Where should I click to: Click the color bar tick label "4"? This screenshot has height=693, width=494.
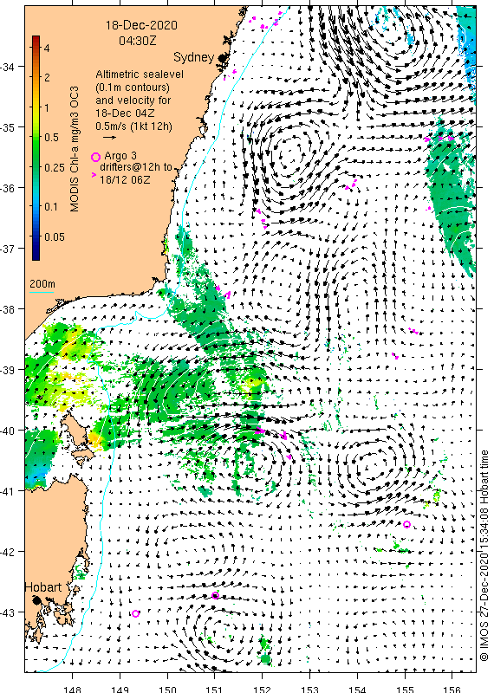tap(47, 48)
